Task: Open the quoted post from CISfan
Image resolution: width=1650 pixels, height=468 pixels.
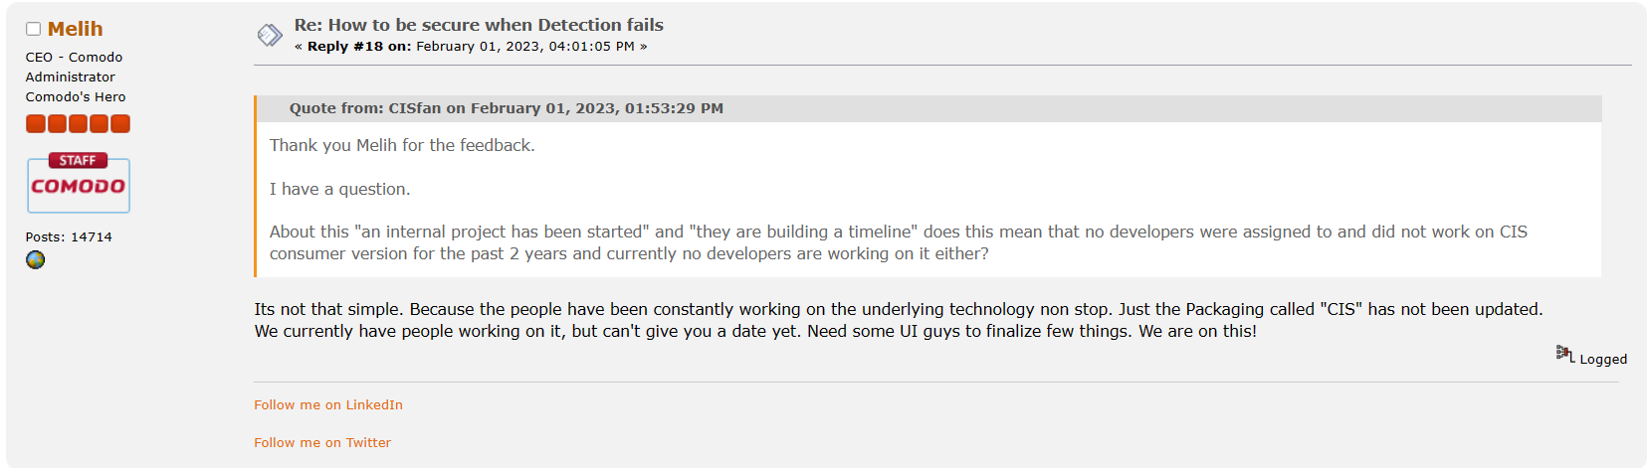Action: click(506, 108)
